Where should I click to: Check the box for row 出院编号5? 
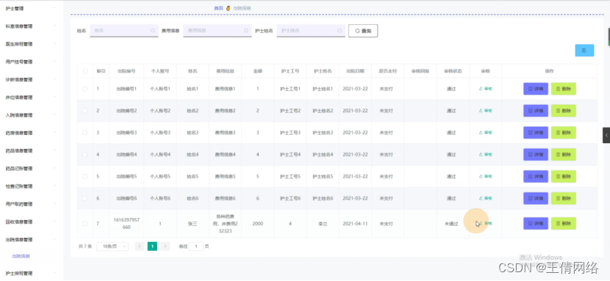point(85,176)
